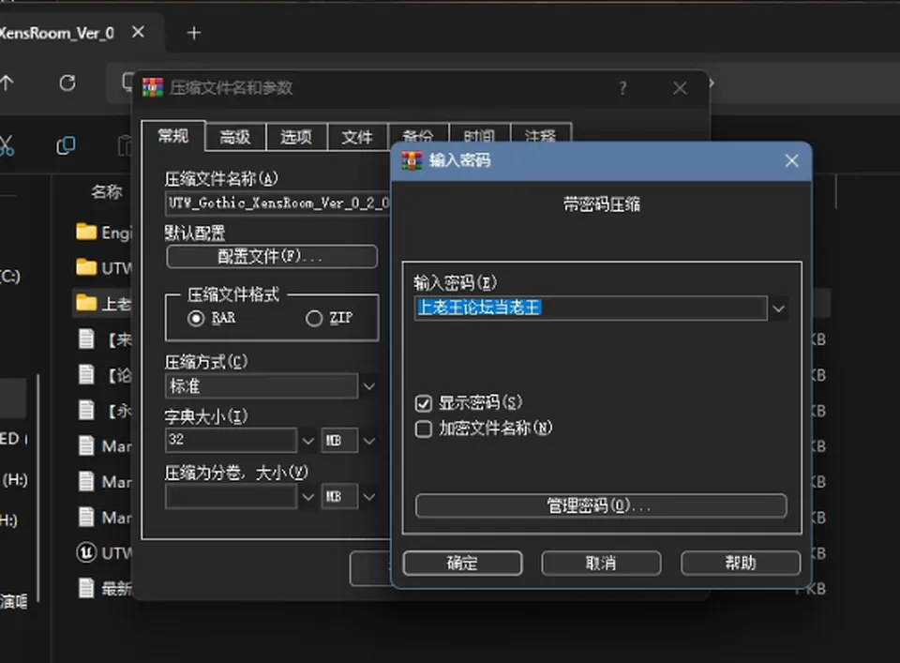Click the Cut scissors icon in Explorer

point(6,145)
